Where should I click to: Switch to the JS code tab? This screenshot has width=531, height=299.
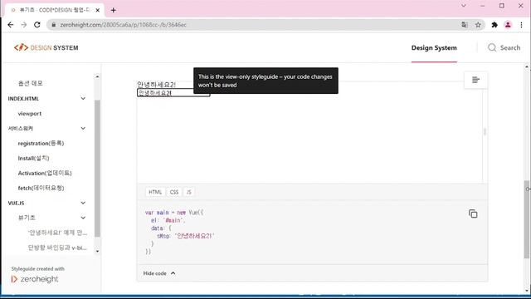tap(188, 192)
